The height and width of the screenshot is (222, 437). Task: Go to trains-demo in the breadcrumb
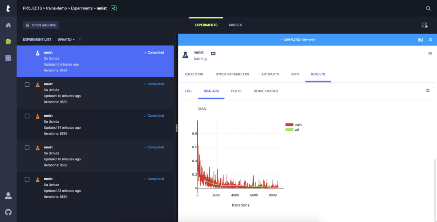click(x=56, y=8)
